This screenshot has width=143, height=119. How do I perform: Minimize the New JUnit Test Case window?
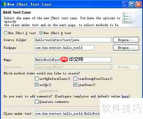(125, 4)
